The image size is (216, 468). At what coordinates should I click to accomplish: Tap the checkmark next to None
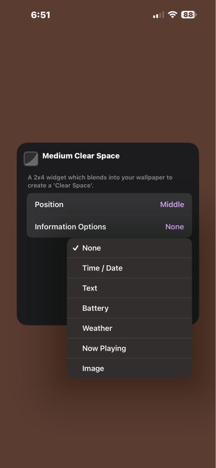pyautogui.click(x=75, y=248)
